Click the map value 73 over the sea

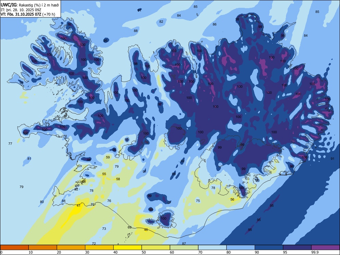[x=104, y=228]
